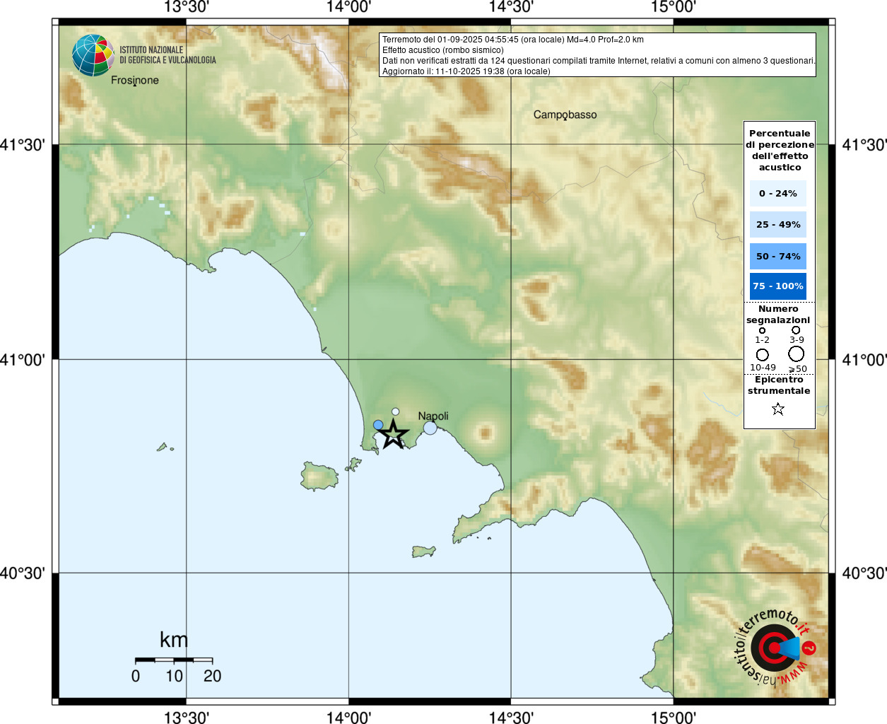887x724 pixels.
Task: Select the blue circle marker west of epicenter
Action: (378, 425)
